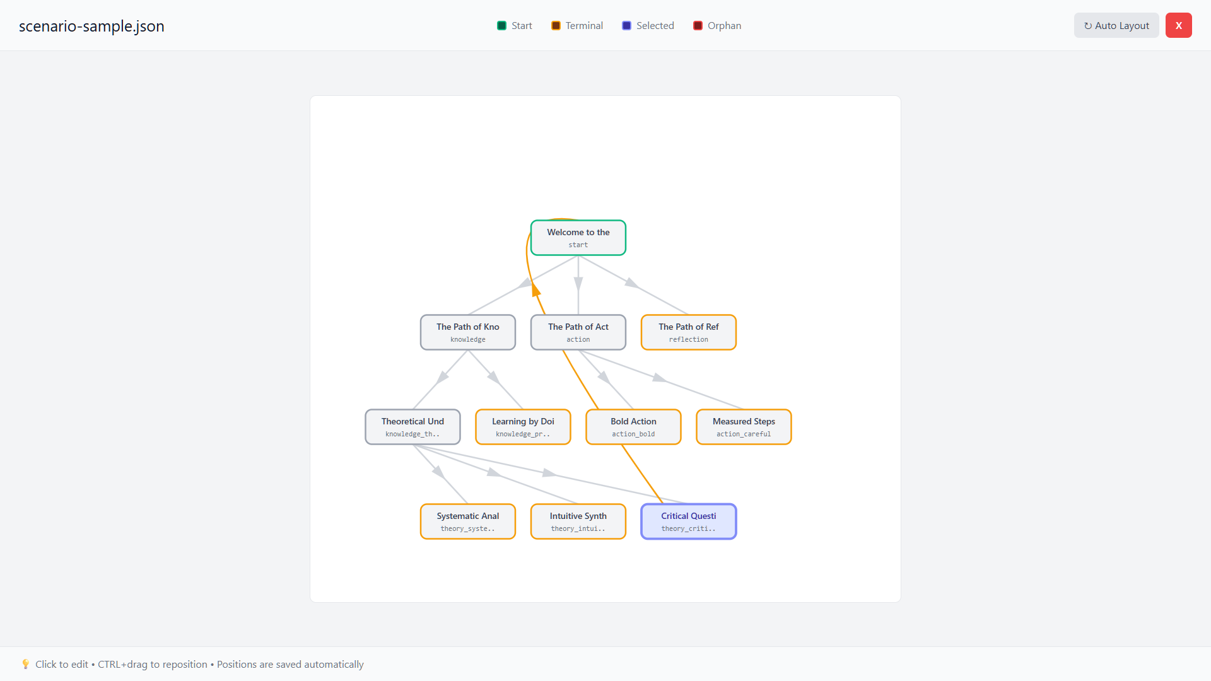Open the 'Intuitive Synth' node
The width and height of the screenshot is (1211, 681).
click(x=578, y=521)
